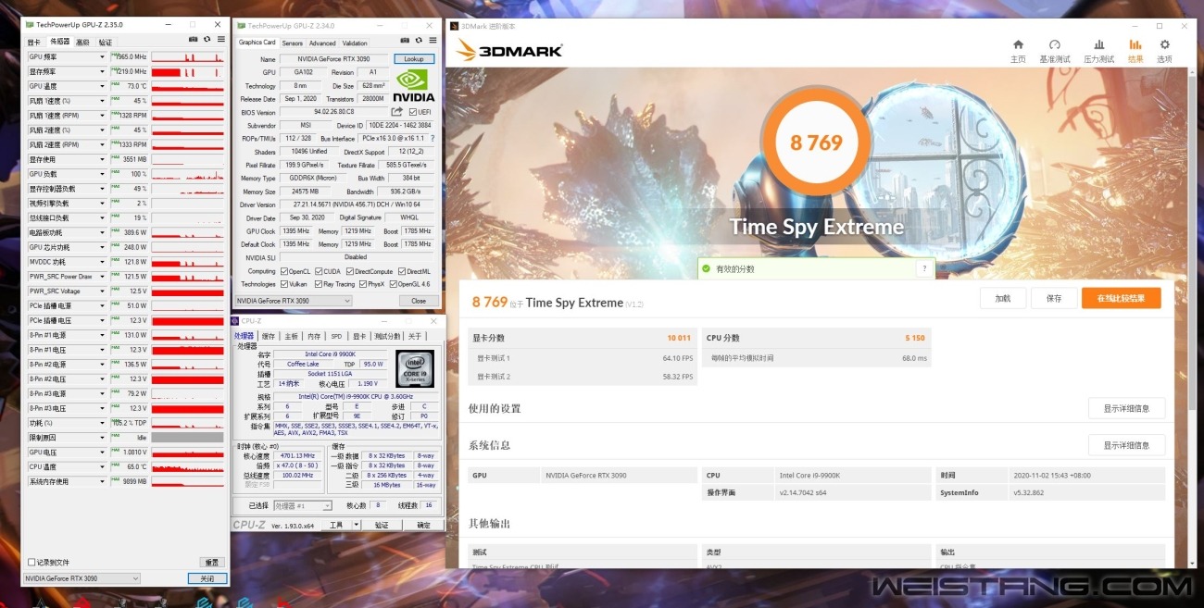Click the Bus Interface question mark icon
Screen dimensions: 1204x608
coord(432,139)
